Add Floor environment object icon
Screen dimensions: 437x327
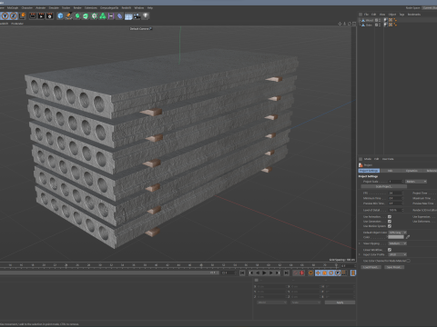click(128, 16)
